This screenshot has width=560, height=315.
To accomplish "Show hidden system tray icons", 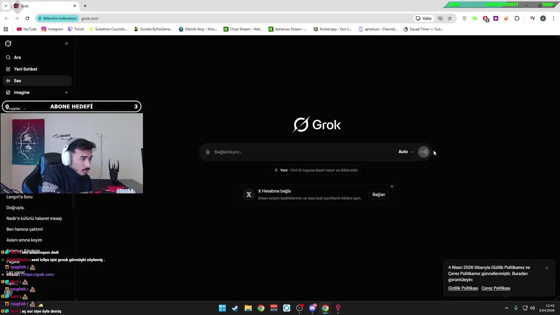I will (x=507, y=308).
